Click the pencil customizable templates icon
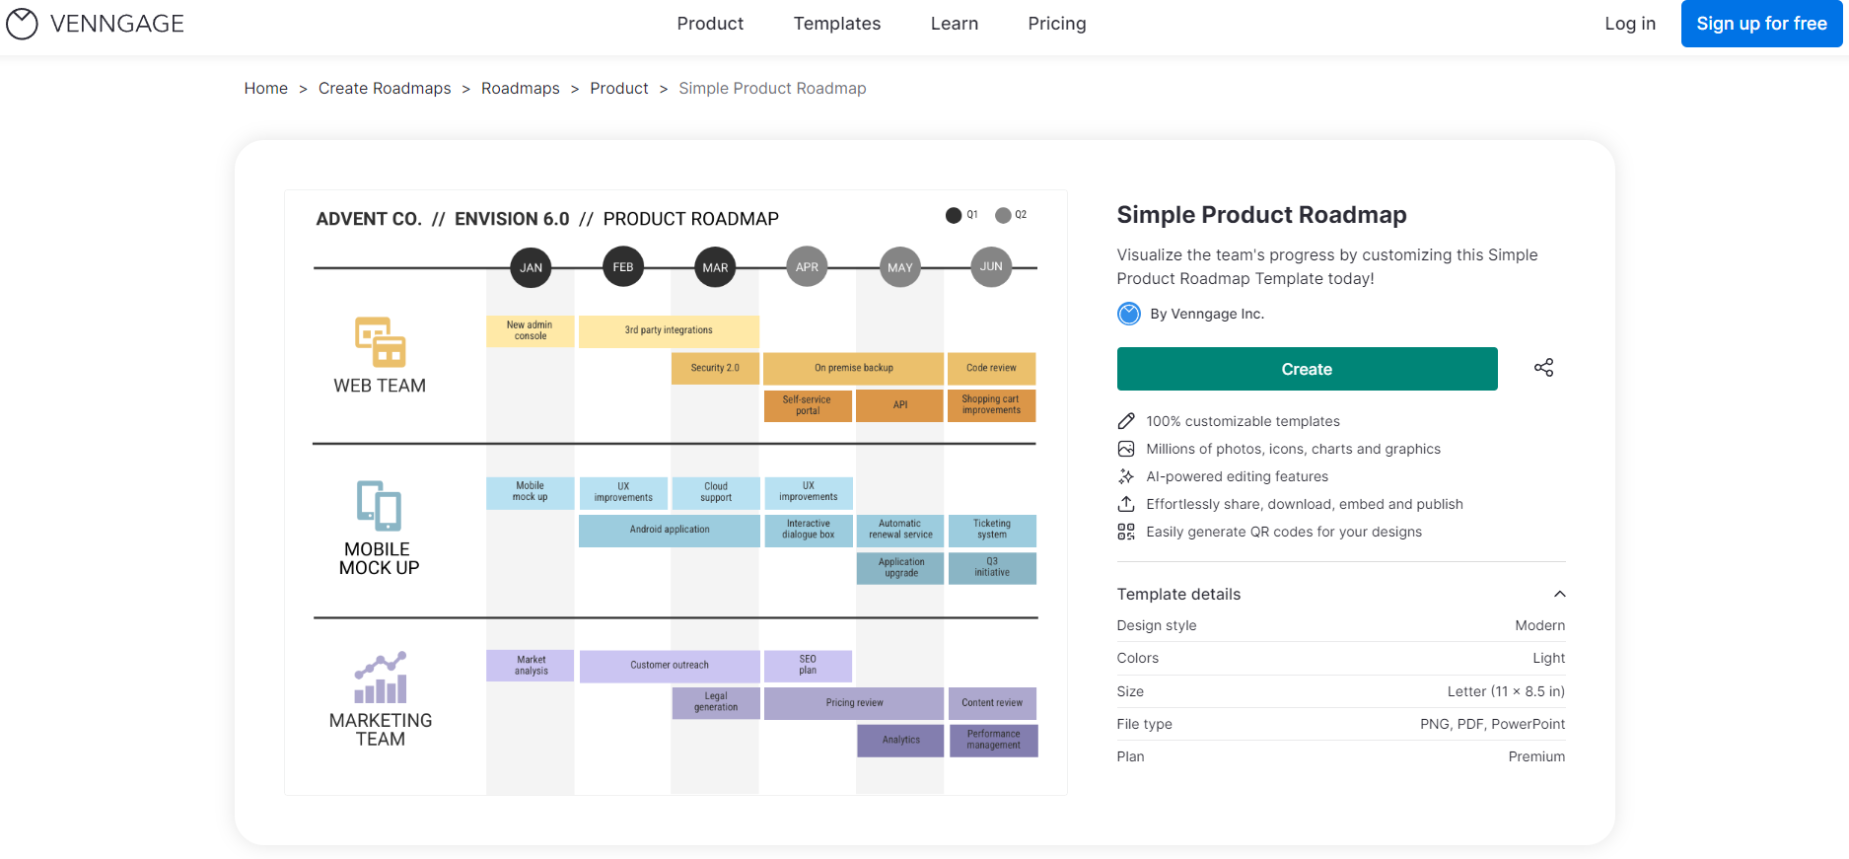 pos(1126,421)
